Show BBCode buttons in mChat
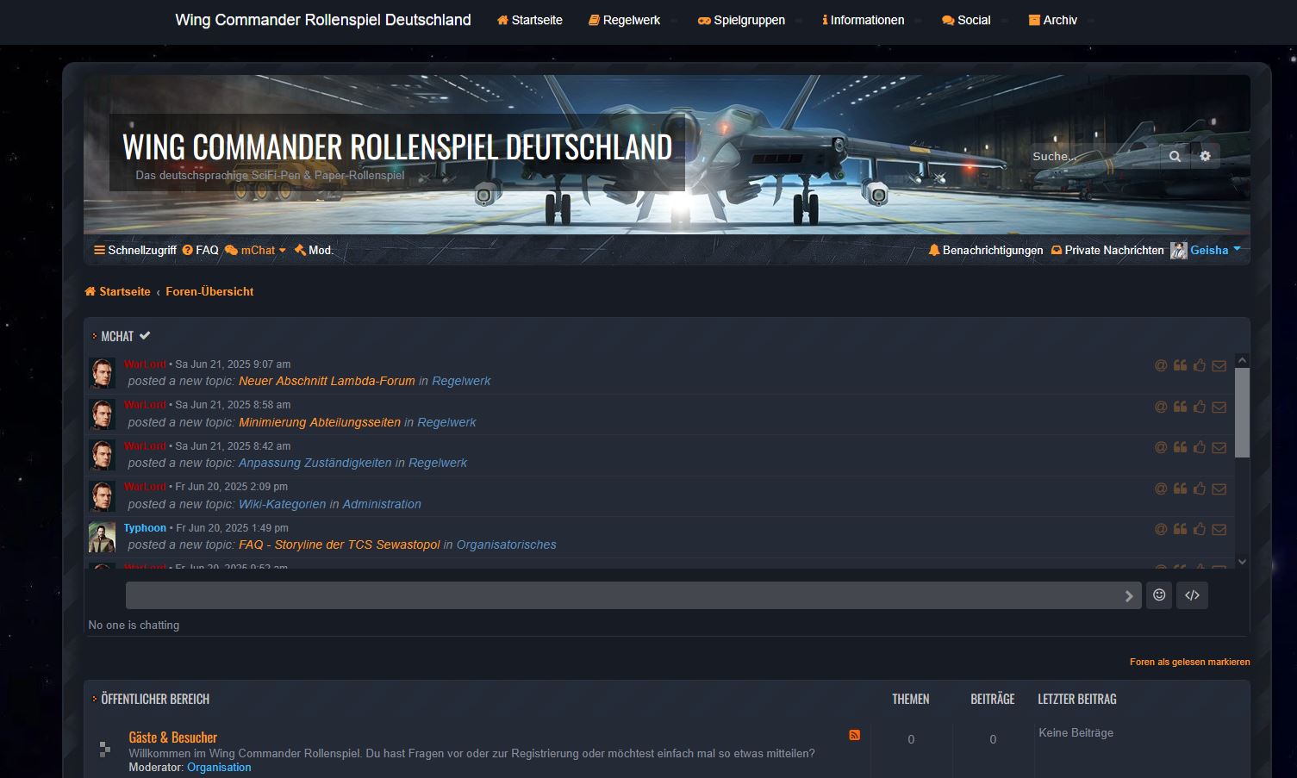Image resolution: width=1297 pixels, height=778 pixels. (1192, 595)
